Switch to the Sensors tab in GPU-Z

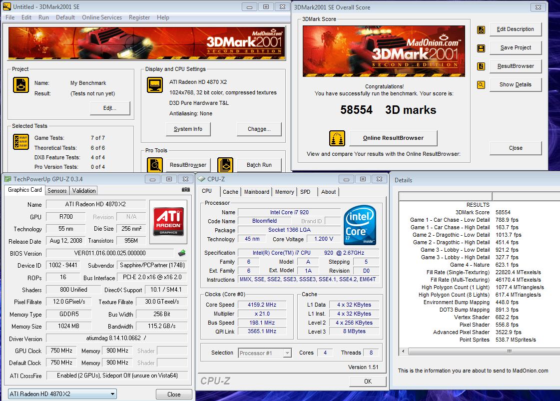(57, 191)
